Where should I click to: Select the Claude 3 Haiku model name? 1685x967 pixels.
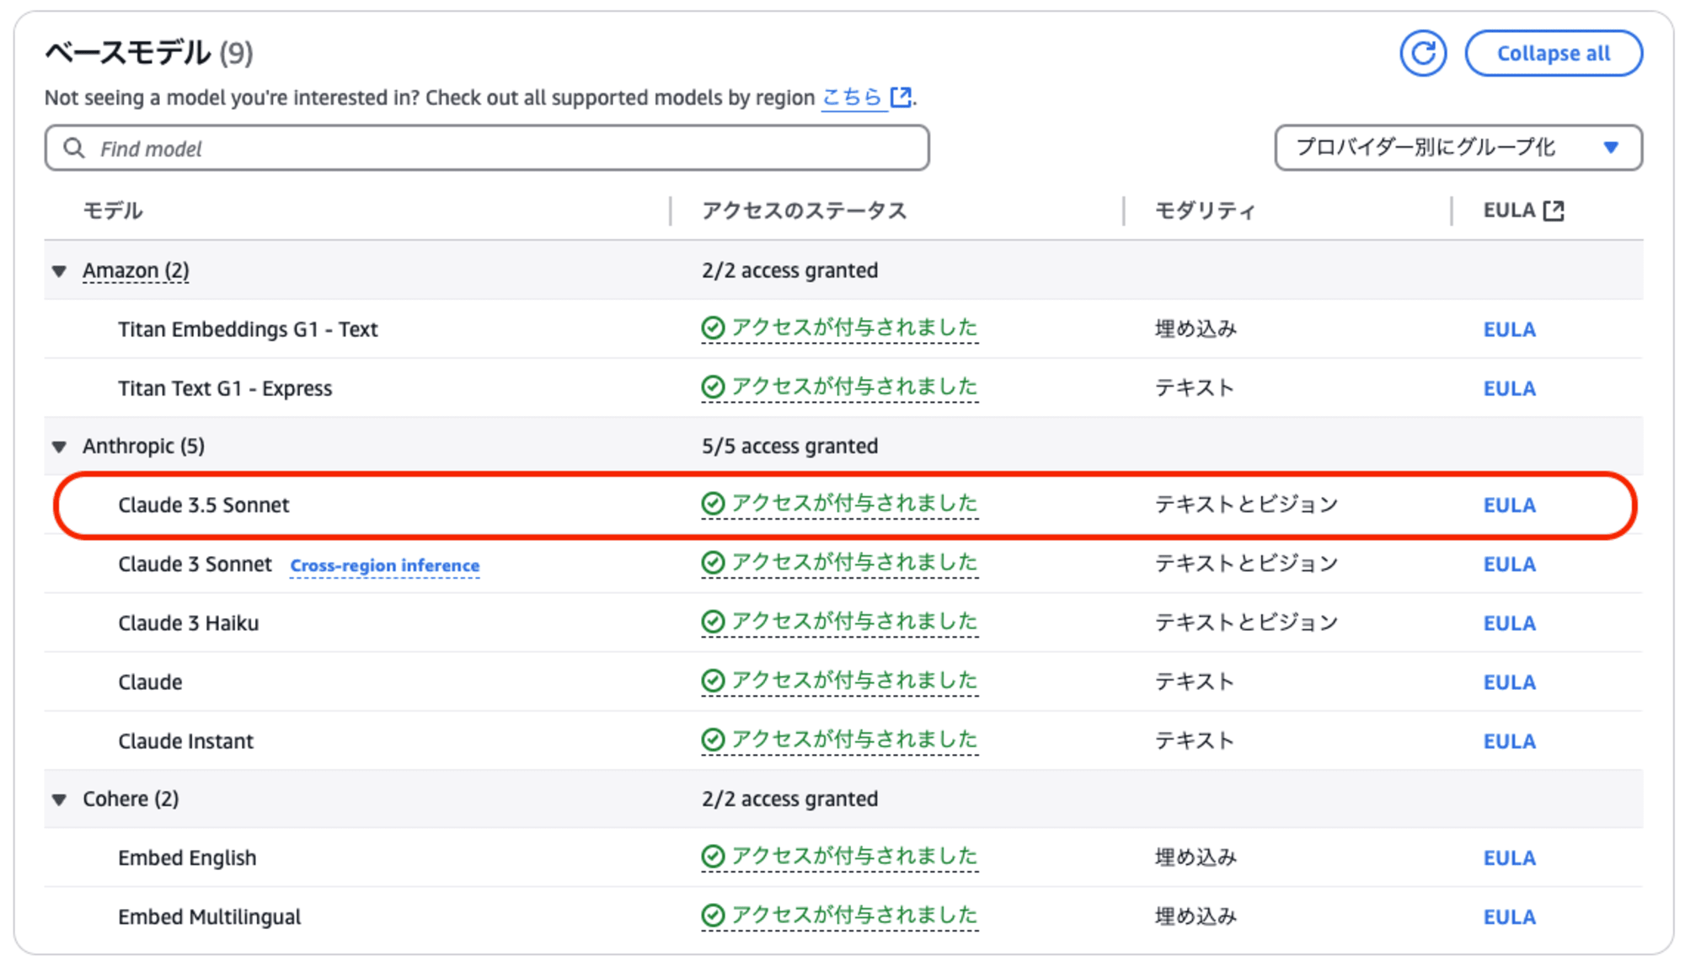(189, 623)
